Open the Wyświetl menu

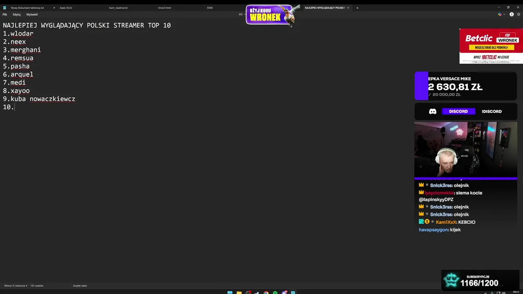tap(32, 14)
